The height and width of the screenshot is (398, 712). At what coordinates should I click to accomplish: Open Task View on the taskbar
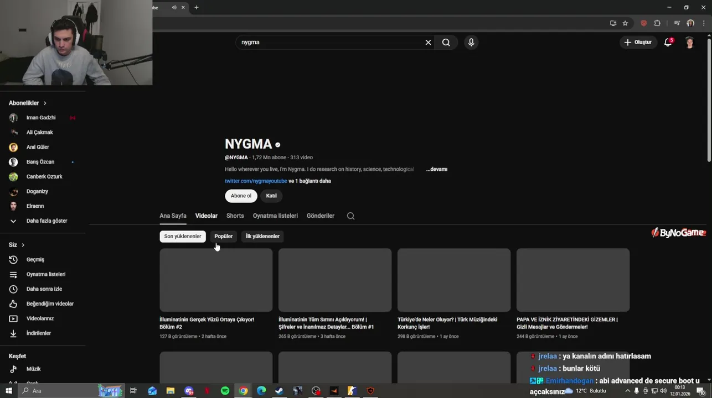(133, 391)
